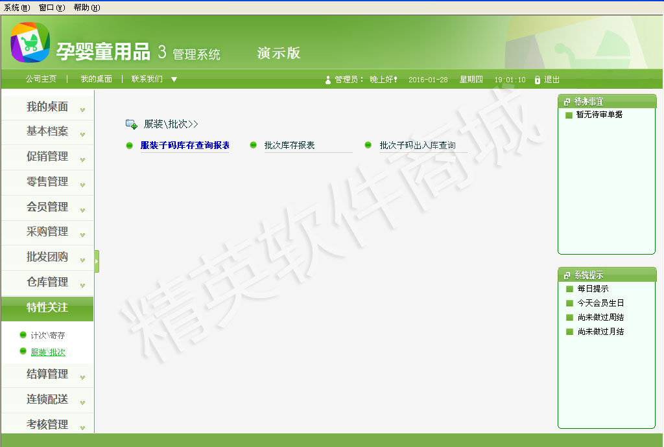This screenshot has width=664, height=447.
Task: Open 服装子码库存查询报表 report link
Action: pos(185,146)
